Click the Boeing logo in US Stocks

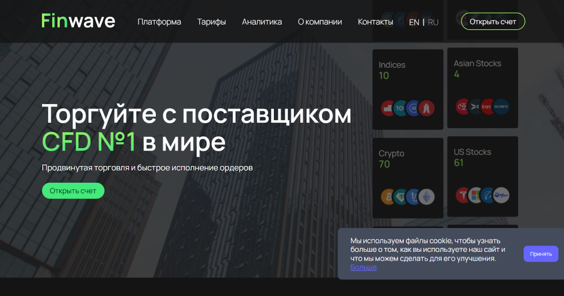488,195
